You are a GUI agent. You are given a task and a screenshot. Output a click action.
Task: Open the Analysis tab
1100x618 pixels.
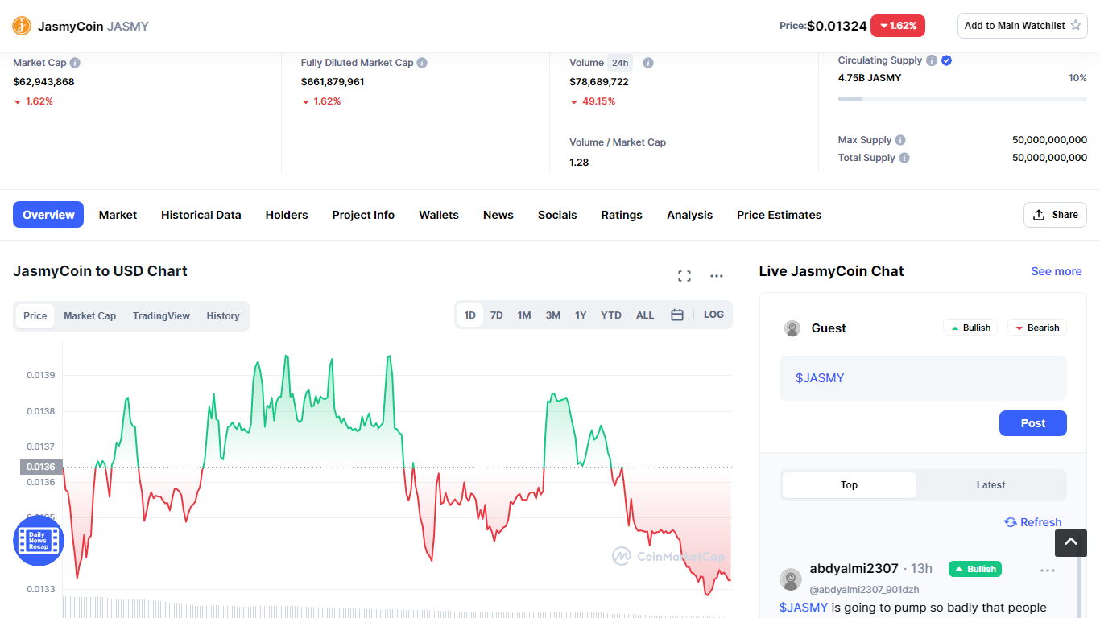(x=690, y=215)
